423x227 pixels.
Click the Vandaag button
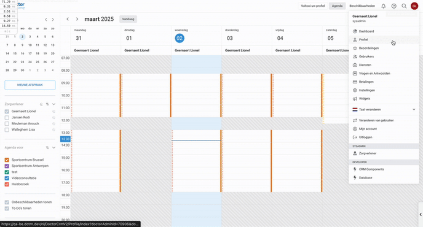[x=128, y=19]
